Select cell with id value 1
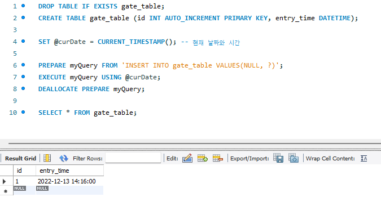Image resolution: width=381 pixels, height=206 pixels. click(24, 181)
